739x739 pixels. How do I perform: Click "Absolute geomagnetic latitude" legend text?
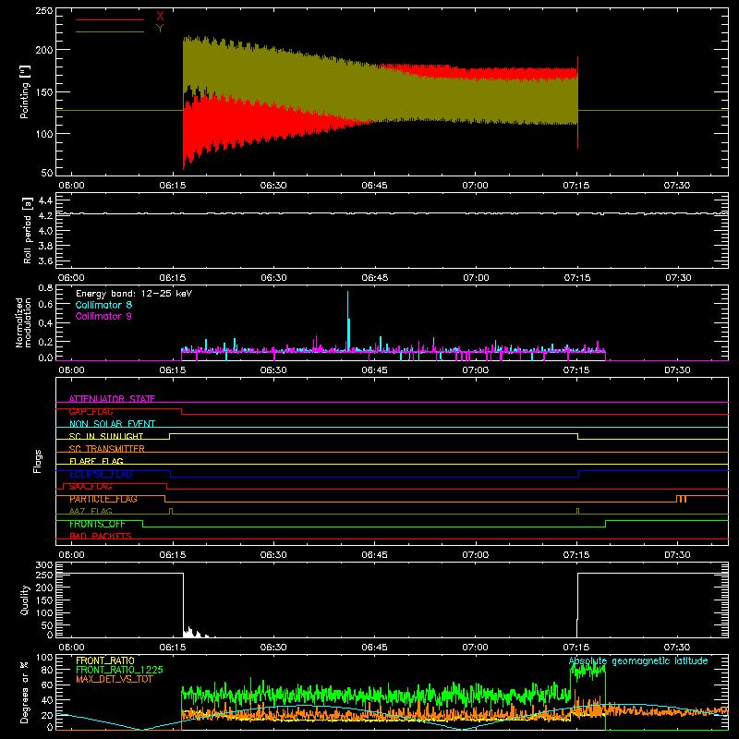(x=638, y=661)
